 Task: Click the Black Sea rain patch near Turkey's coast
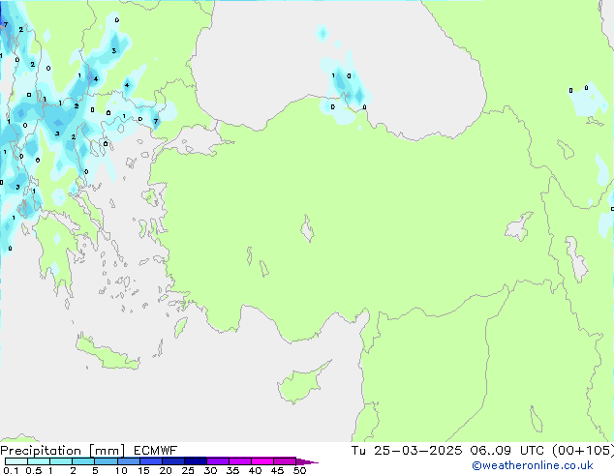(346, 88)
